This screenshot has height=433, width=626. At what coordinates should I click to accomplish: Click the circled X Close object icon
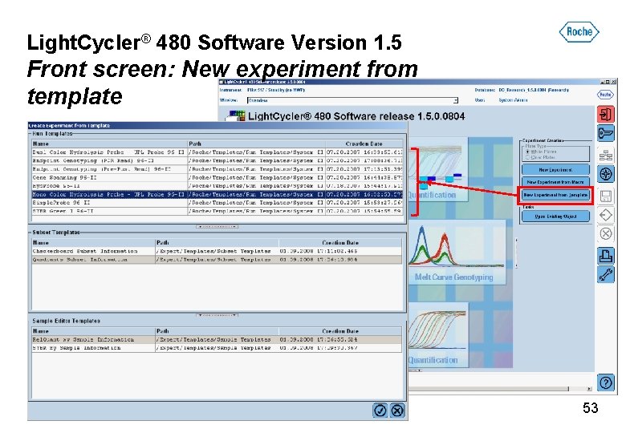605,233
